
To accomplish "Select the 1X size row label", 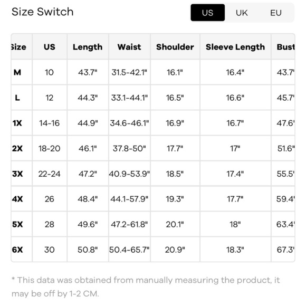I will tap(17, 123).
